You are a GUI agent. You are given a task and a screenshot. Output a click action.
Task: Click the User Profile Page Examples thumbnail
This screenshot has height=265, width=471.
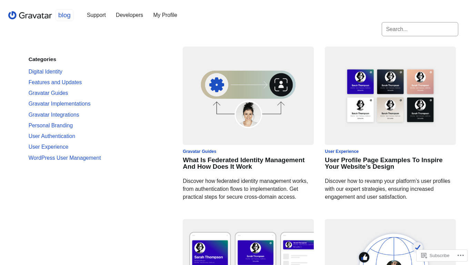point(390,96)
